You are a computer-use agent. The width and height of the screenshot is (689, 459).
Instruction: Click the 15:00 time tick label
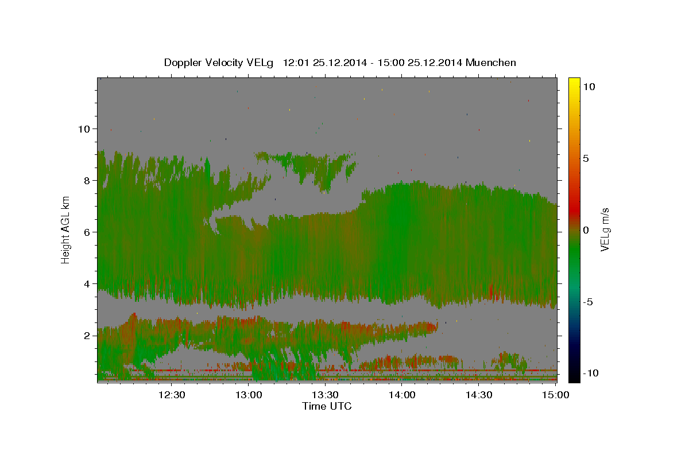556,395
